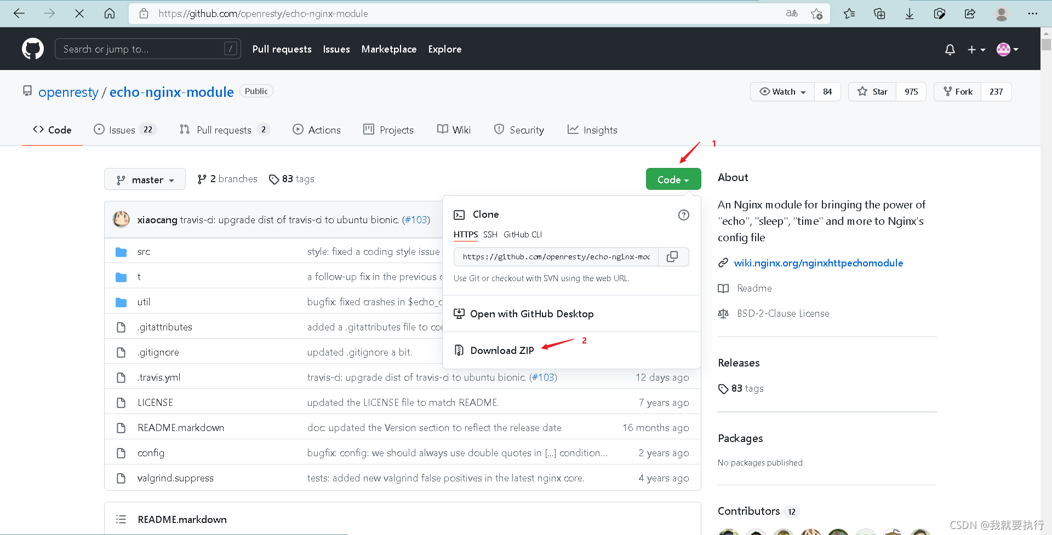
Task: Stop page loading with X button
Action: [79, 14]
